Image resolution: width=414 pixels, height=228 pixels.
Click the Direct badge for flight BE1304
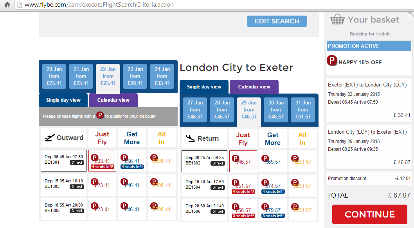tap(218, 187)
